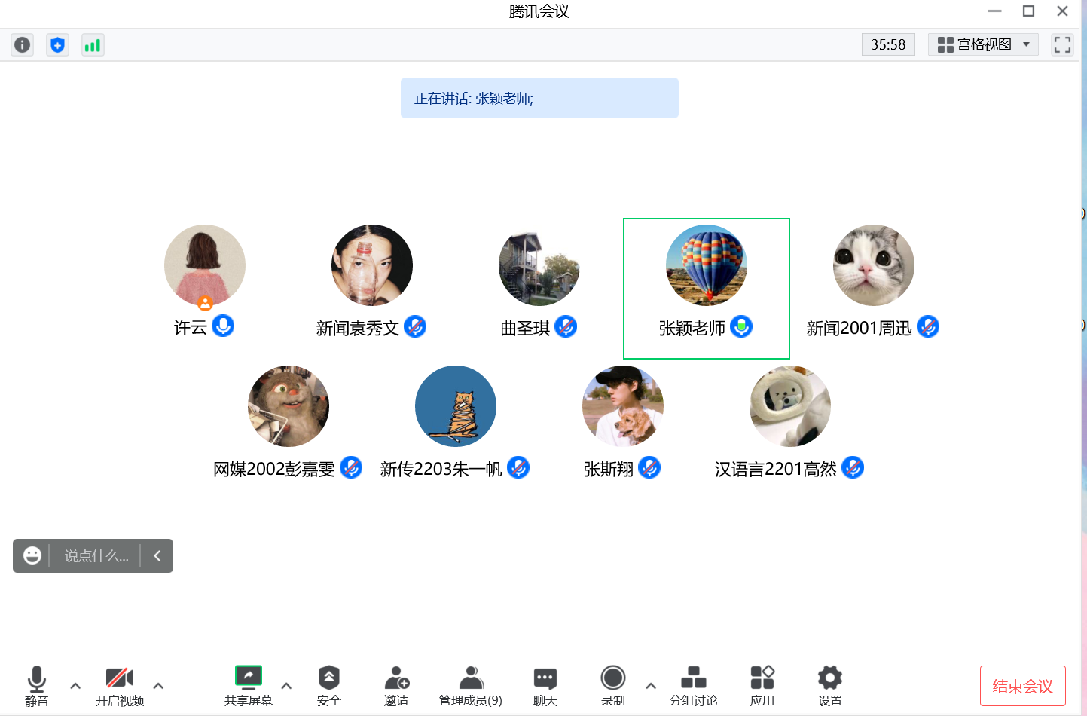Screen dimensions: 1087x716
Task: Check the network signal strength icon
Action: click(x=93, y=45)
